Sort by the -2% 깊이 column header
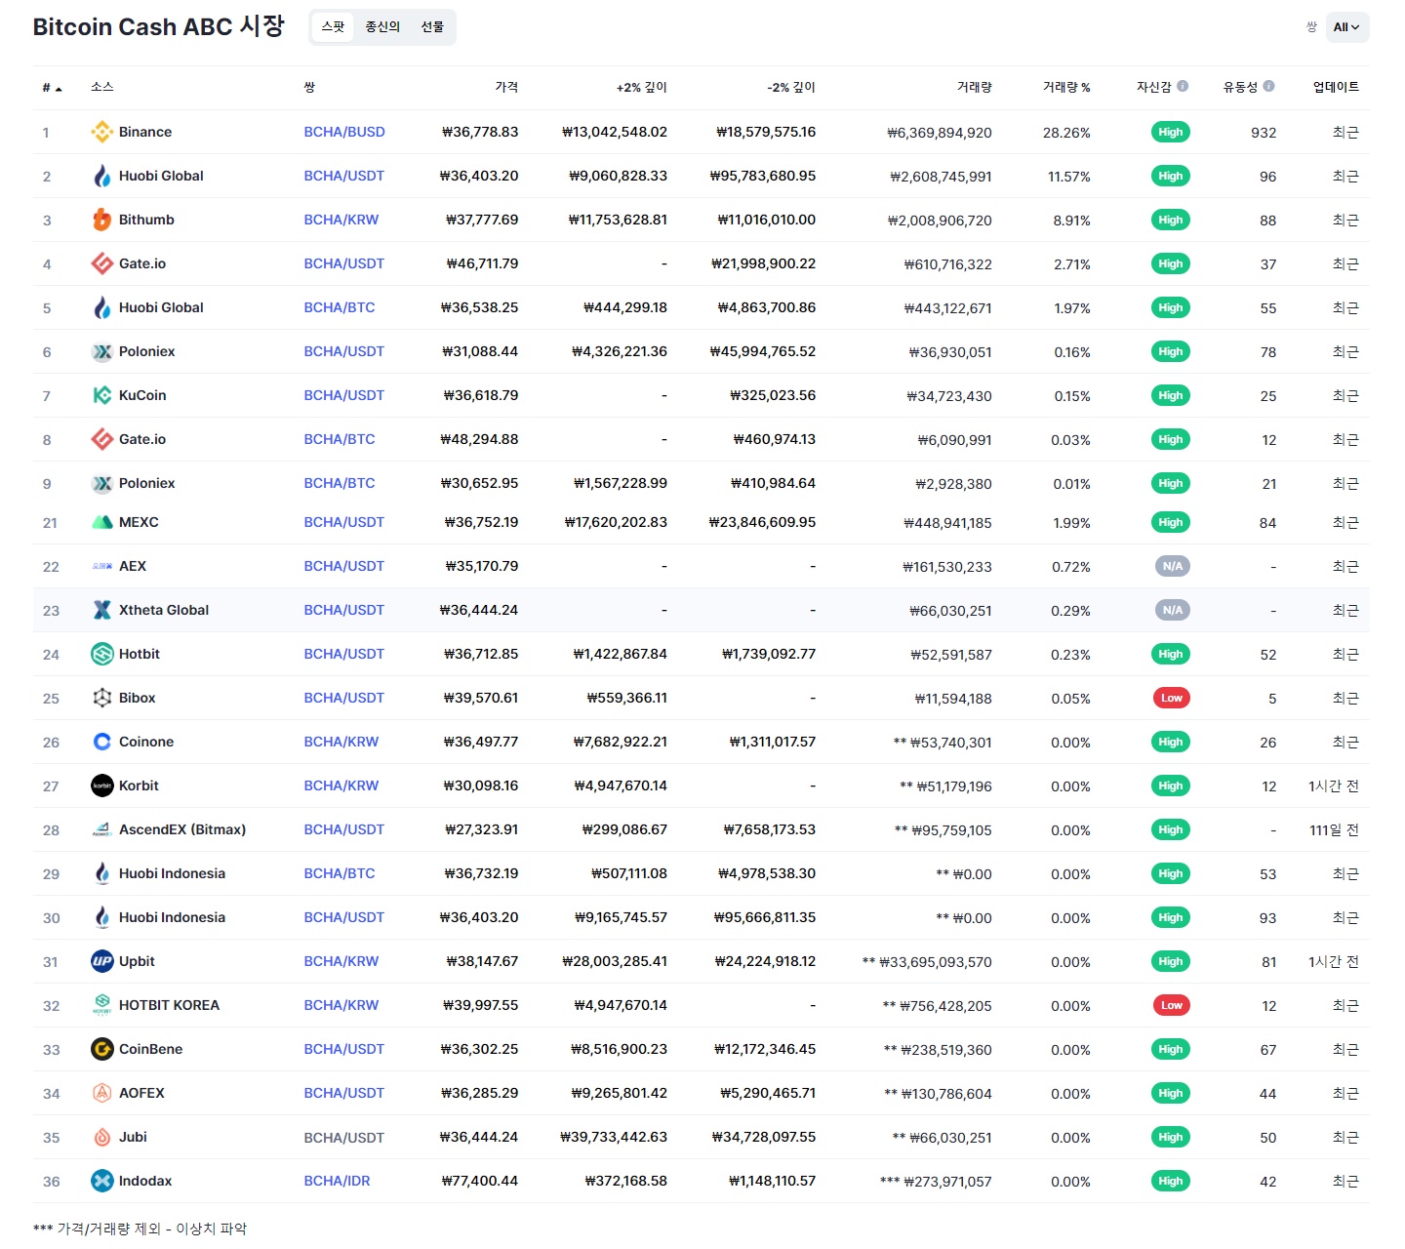1405x1249 pixels. 791,87
